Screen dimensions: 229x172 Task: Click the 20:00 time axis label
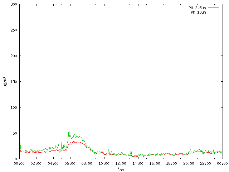[x=189, y=163]
